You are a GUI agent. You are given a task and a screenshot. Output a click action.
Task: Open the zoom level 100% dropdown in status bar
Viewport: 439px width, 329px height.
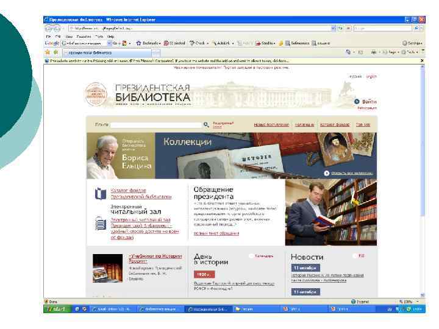tap(418, 302)
